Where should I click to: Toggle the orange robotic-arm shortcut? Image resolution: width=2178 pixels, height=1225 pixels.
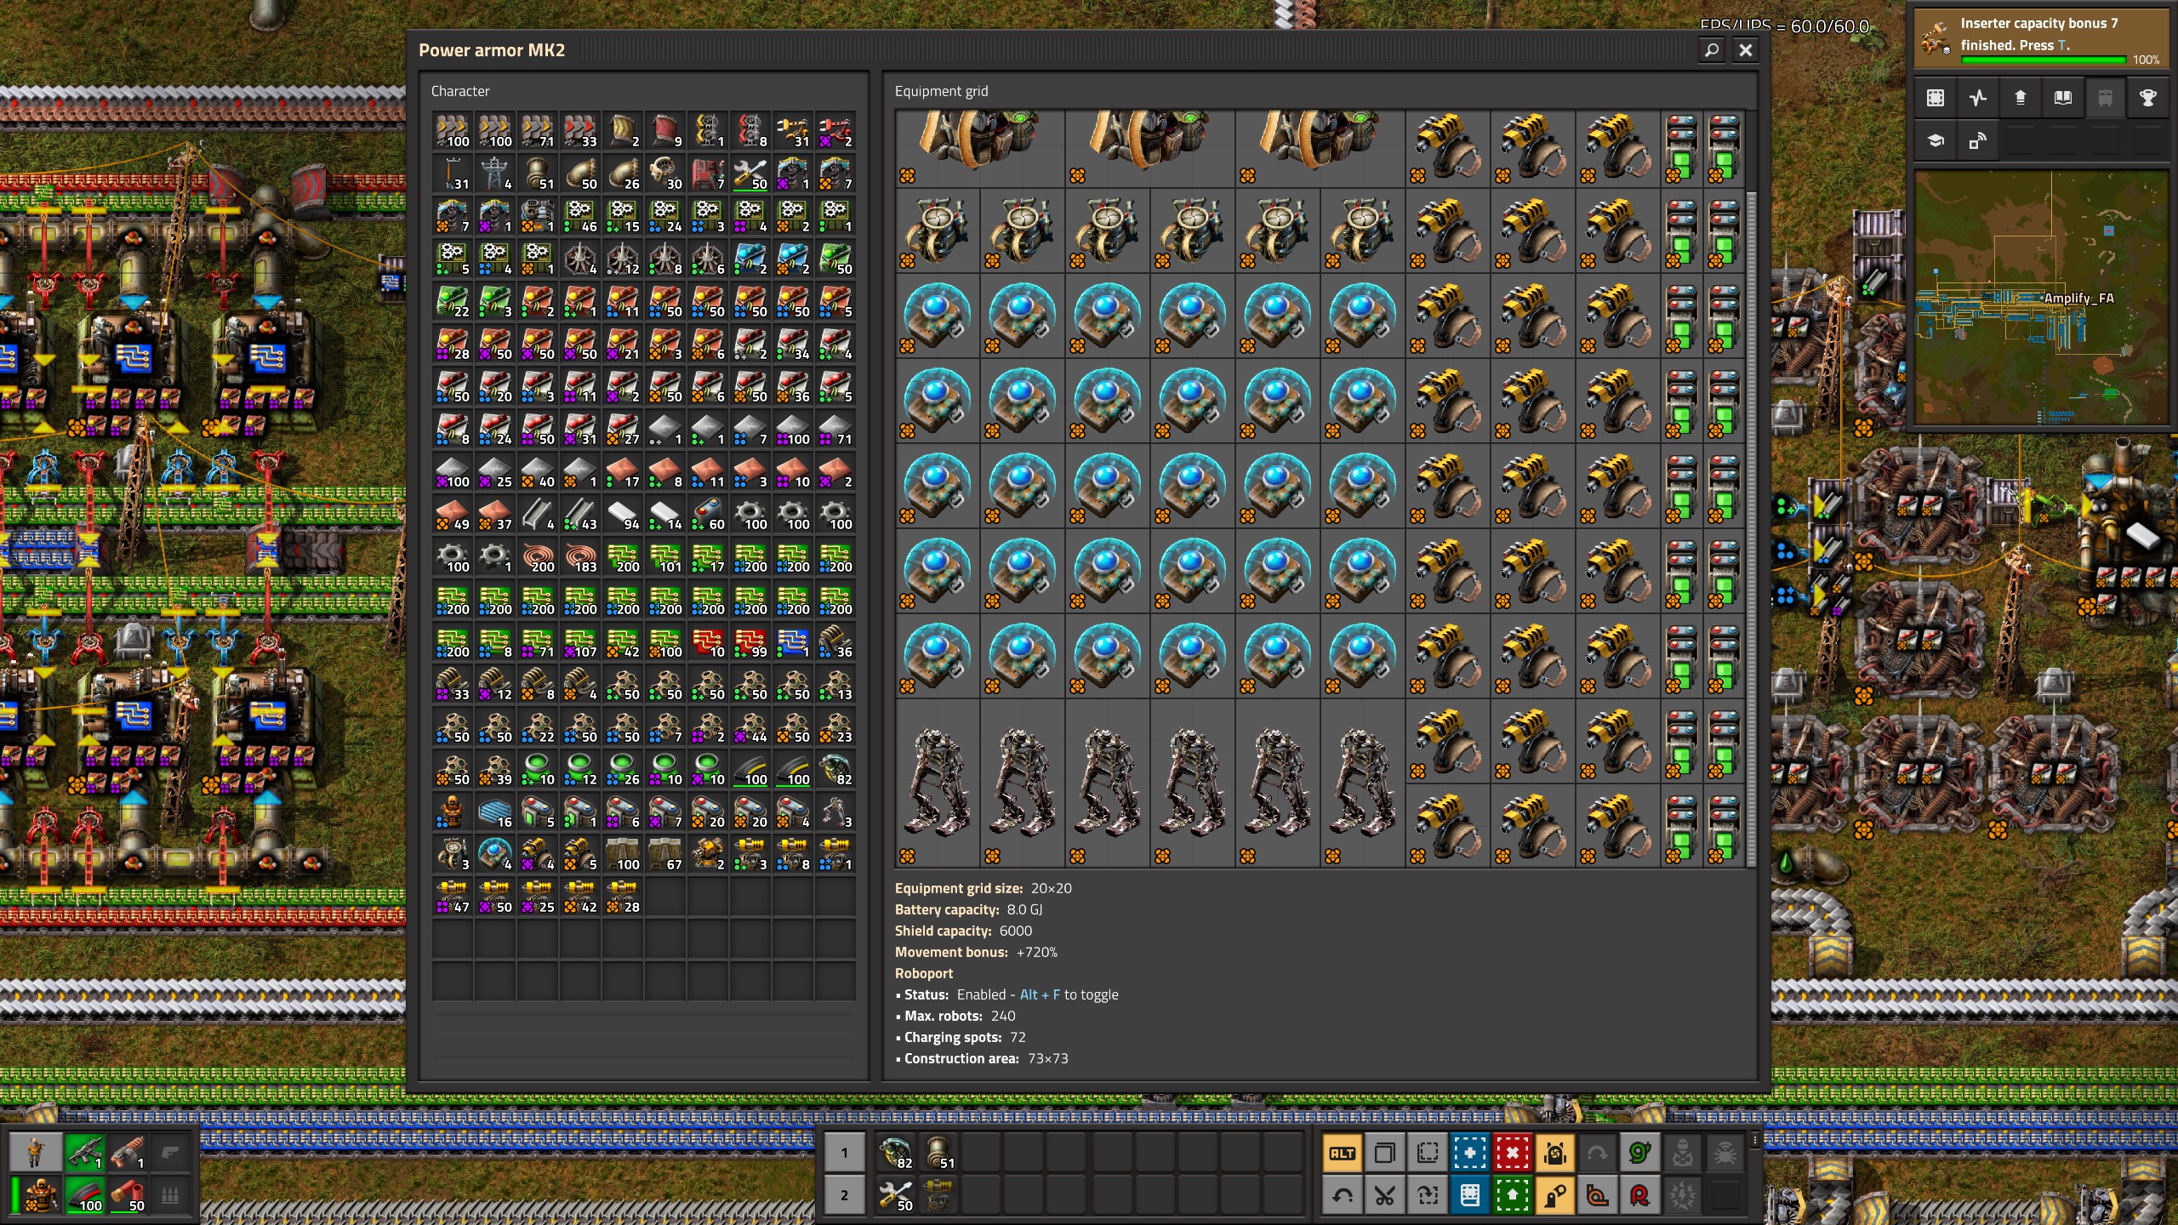(x=1555, y=1196)
